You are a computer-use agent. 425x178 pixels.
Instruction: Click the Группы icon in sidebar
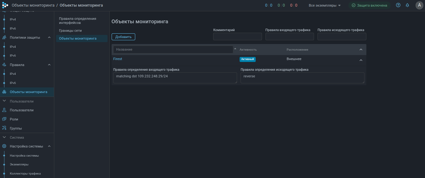(4, 128)
